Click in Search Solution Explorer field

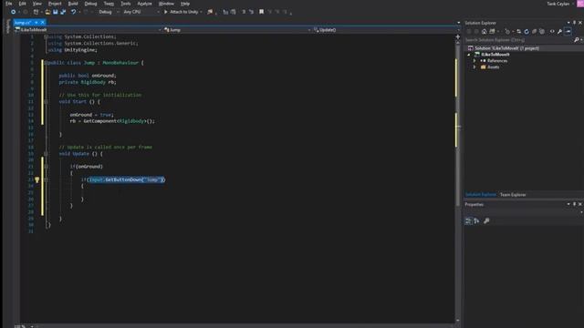(x=518, y=40)
